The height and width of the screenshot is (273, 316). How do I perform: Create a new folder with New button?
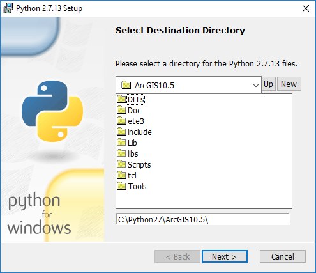pos(289,84)
